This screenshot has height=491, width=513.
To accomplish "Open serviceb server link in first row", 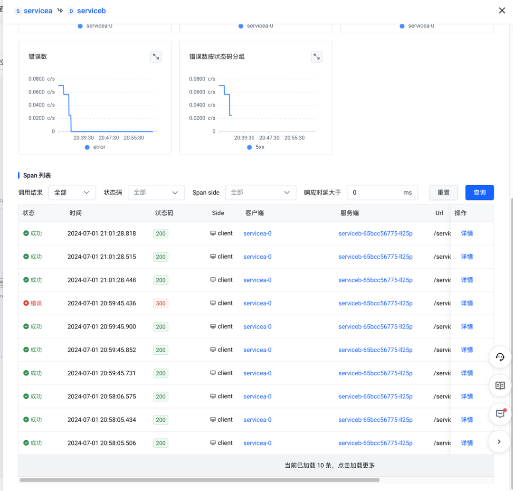I will (x=375, y=234).
